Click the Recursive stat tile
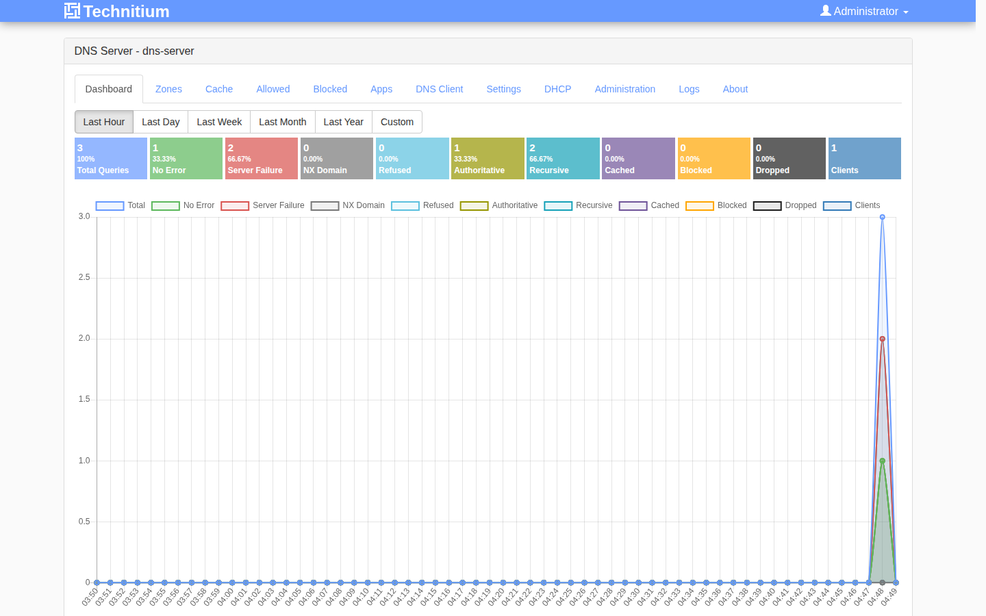Viewport: 986px width, 616px height. coord(564,159)
